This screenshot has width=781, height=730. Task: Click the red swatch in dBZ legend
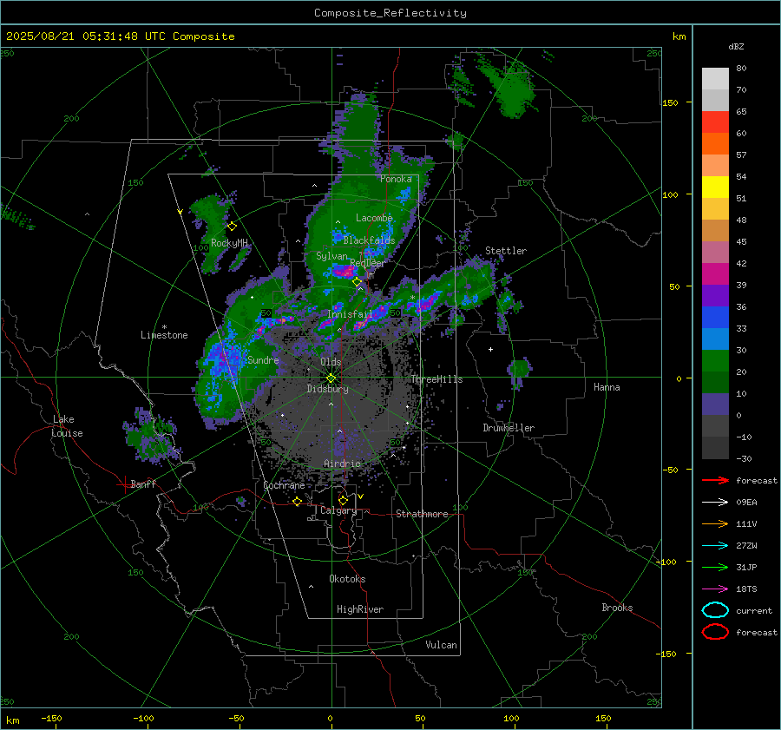715,122
